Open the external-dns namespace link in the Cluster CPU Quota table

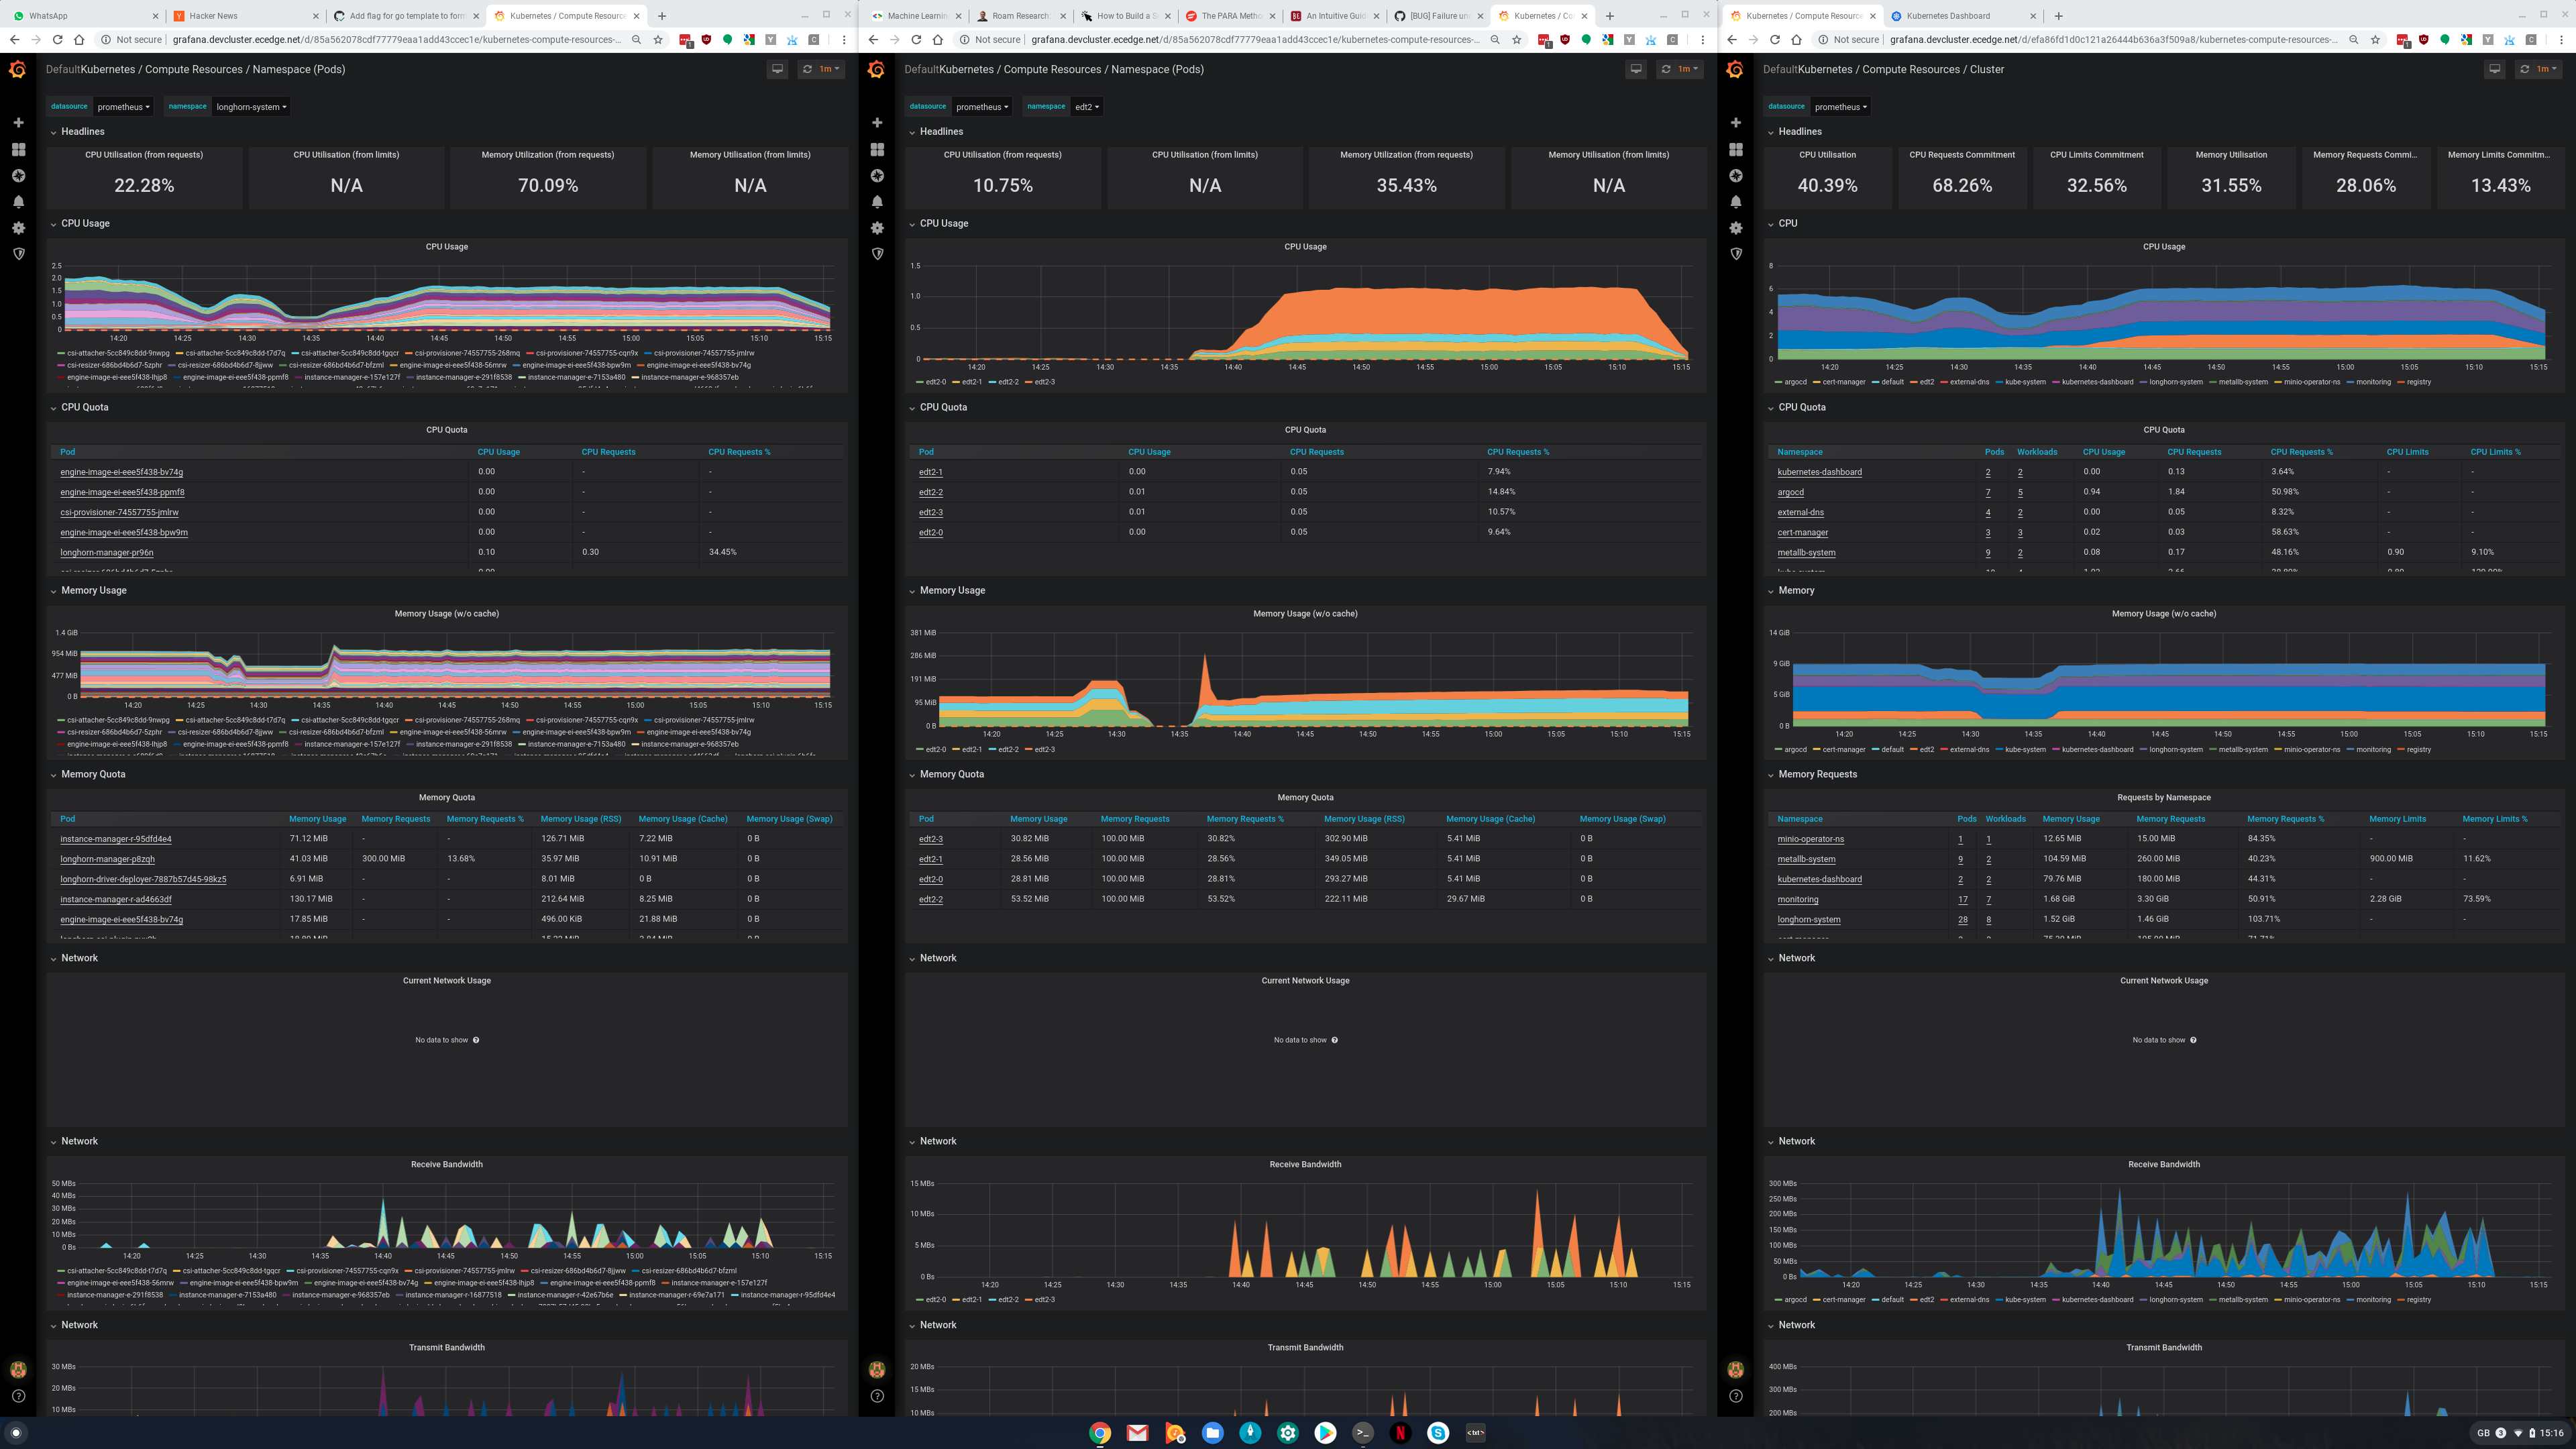point(1801,512)
